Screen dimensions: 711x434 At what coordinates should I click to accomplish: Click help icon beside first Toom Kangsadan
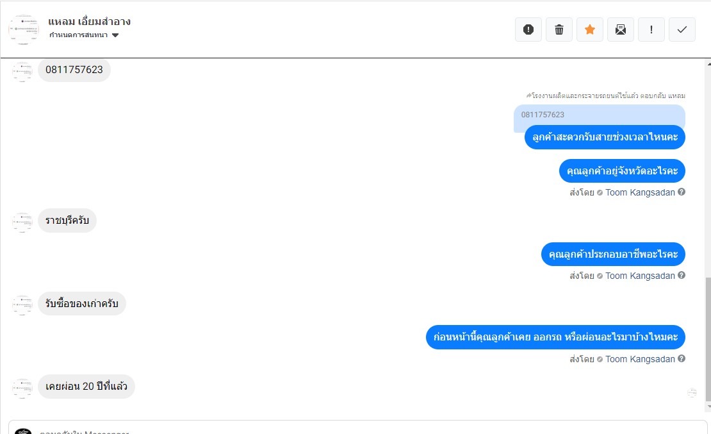click(682, 192)
